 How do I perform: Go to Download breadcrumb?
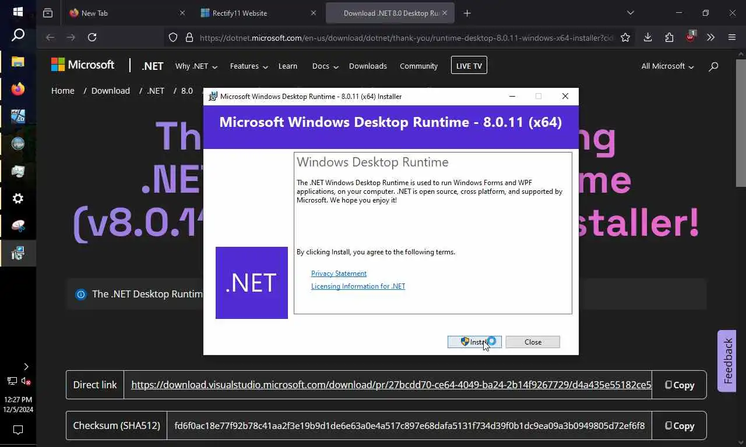111,91
